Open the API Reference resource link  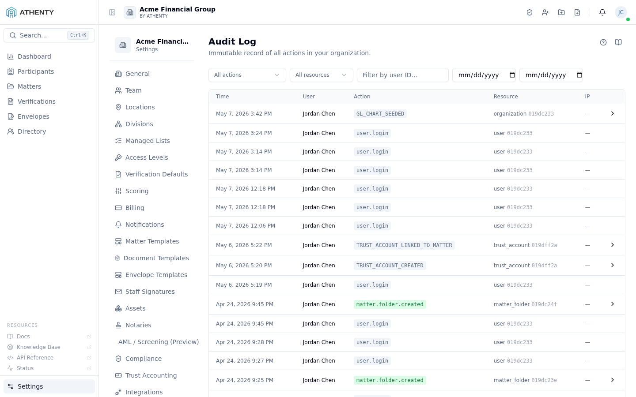click(x=49, y=358)
